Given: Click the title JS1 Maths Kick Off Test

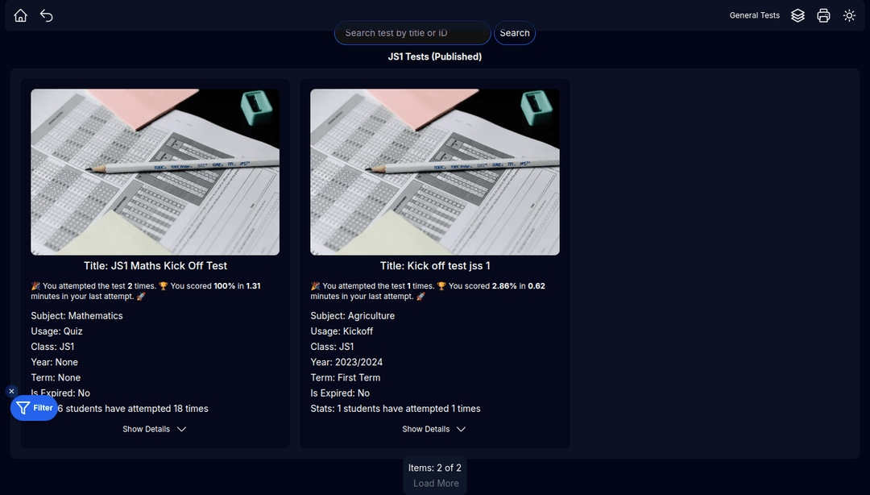Looking at the screenshot, I should point(155,265).
